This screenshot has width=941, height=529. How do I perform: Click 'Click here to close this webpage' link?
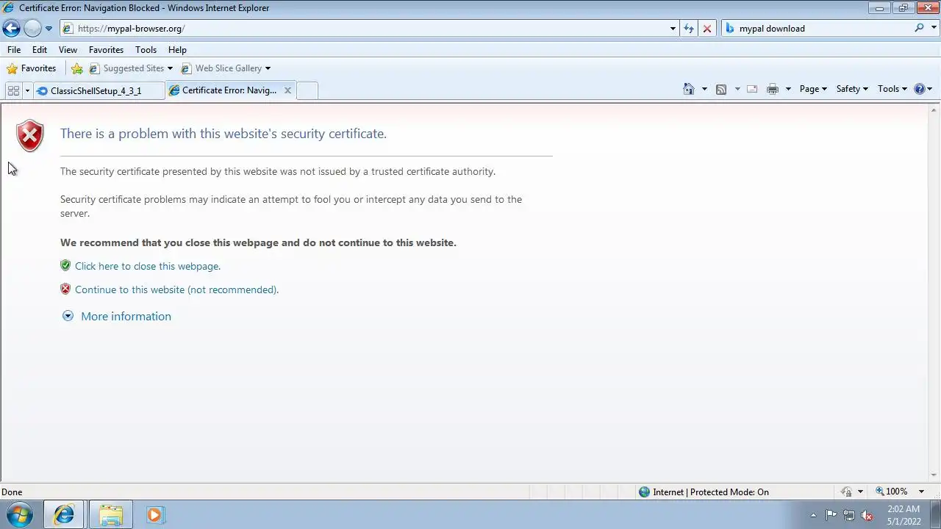(x=148, y=266)
